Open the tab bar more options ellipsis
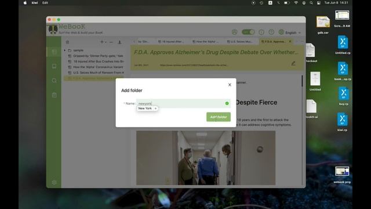This screenshot has height=209, width=371. pyautogui.click(x=302, y=41)
